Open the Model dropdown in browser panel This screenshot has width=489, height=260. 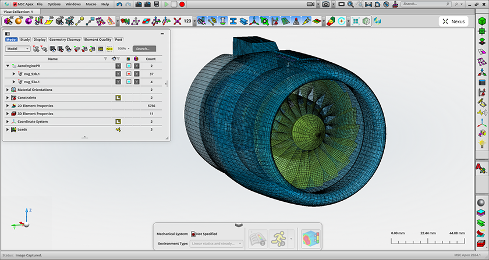coord(17,49)
